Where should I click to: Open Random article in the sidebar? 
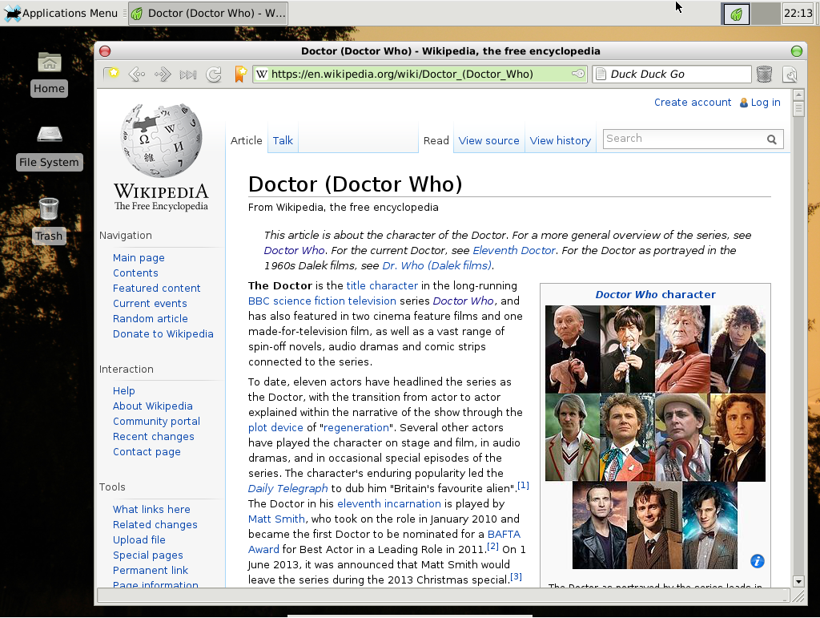pyautogui.click(x=150, y=318)
